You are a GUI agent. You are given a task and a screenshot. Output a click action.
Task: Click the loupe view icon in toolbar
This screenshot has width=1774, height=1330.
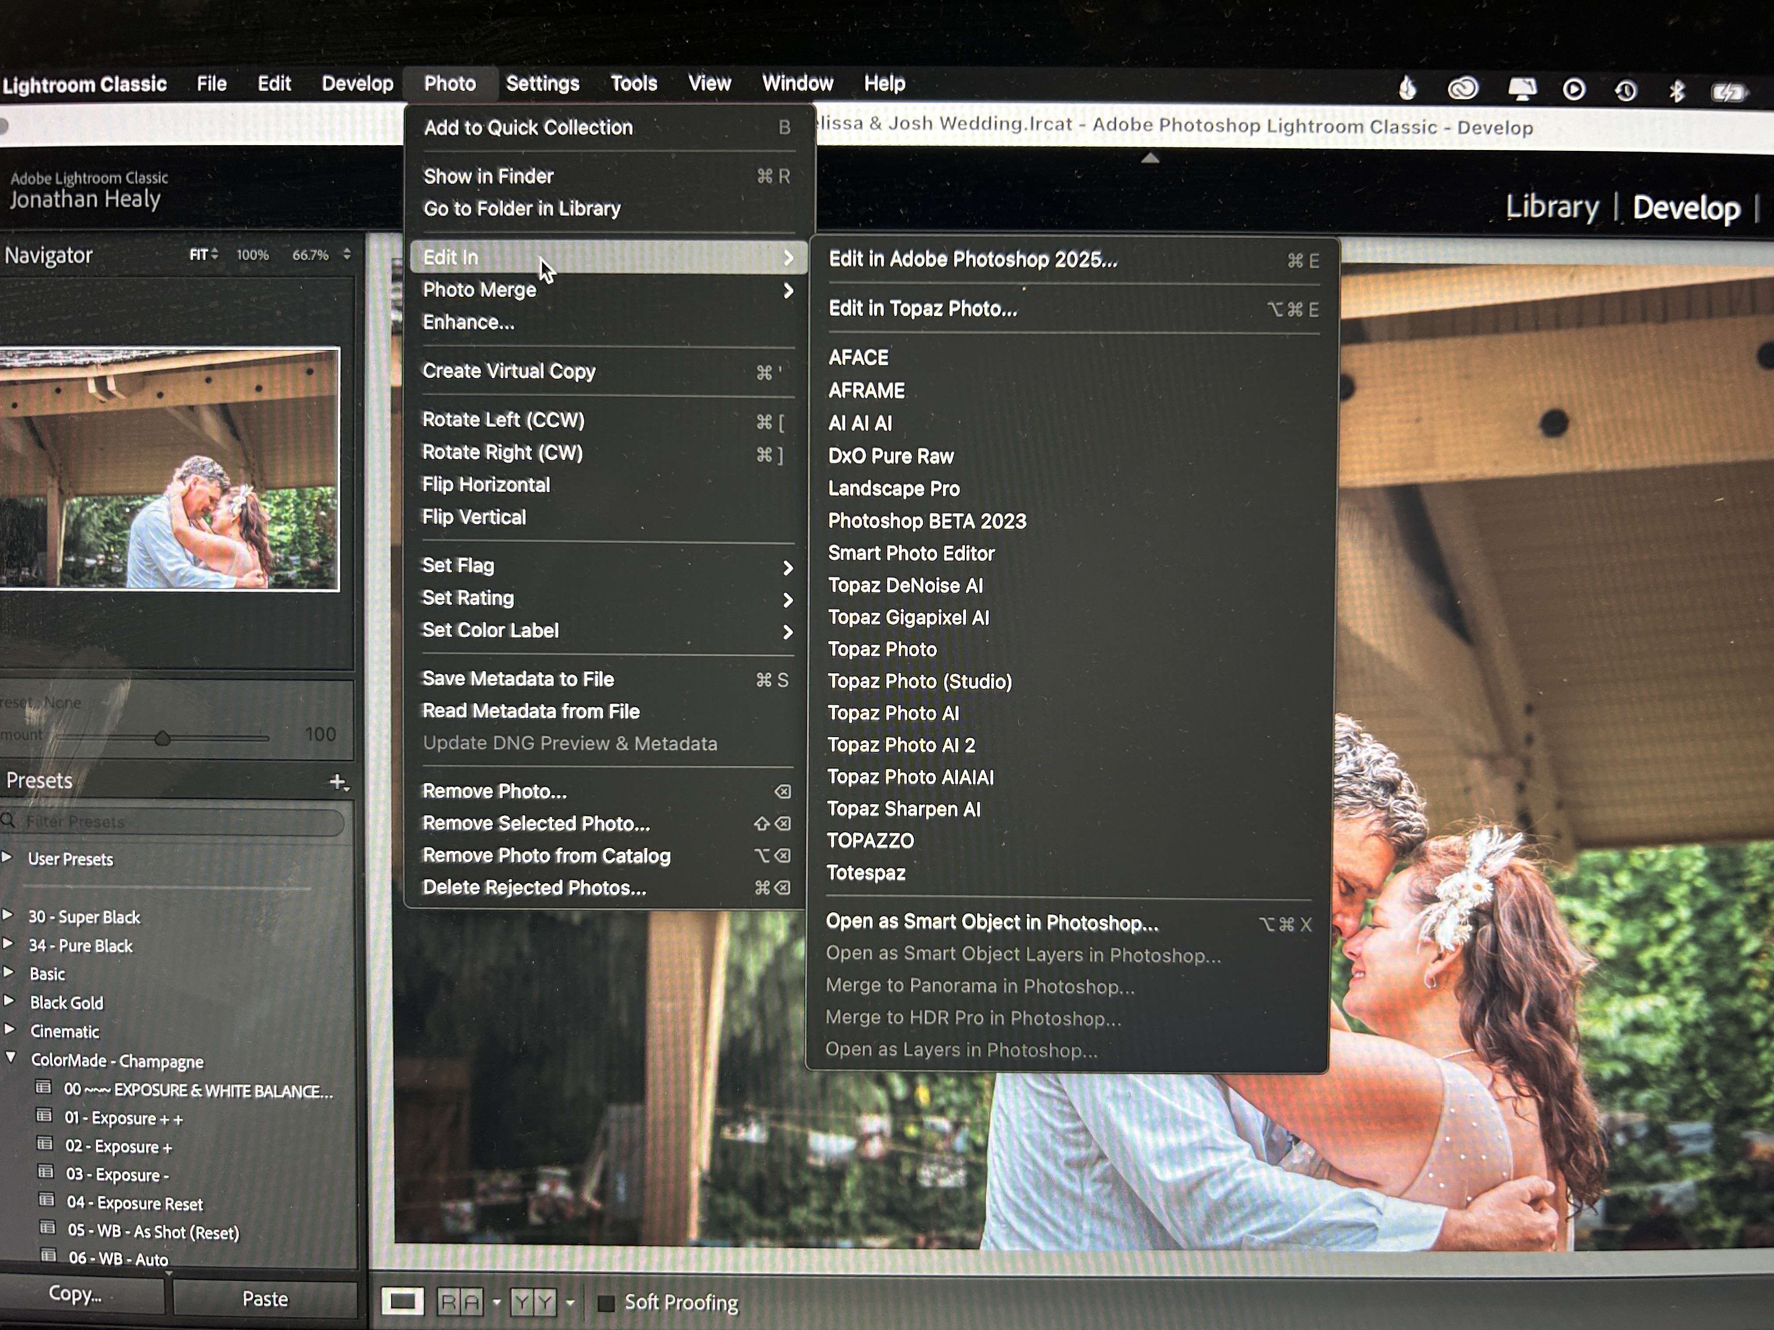pyautogui.click(x=402, y=1301)
